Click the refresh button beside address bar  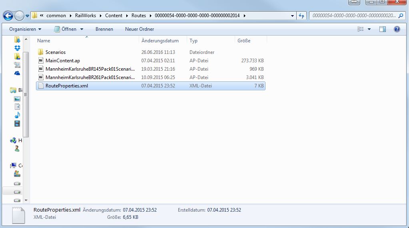(301, 16)
